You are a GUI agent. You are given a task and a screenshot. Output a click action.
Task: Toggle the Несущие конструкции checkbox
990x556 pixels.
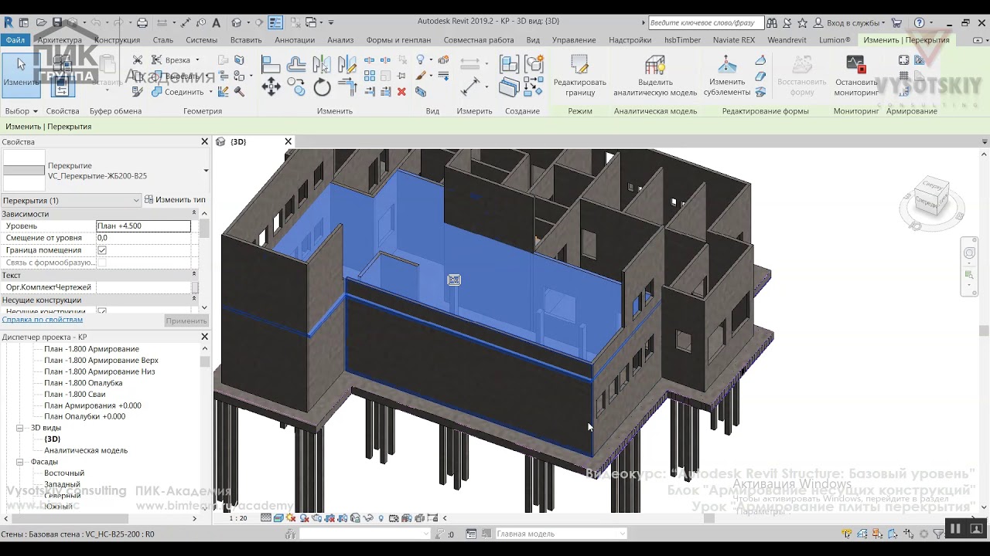[102, 312]
